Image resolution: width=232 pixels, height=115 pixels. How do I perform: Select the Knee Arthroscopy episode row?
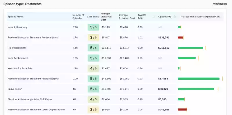coord(115,27)
